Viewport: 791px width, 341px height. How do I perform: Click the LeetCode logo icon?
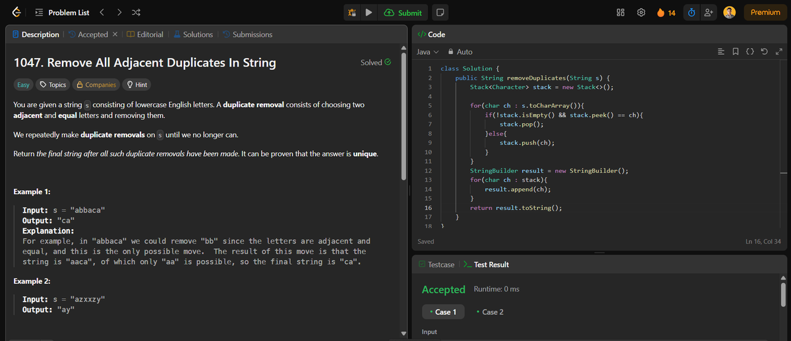click(16, 12)
